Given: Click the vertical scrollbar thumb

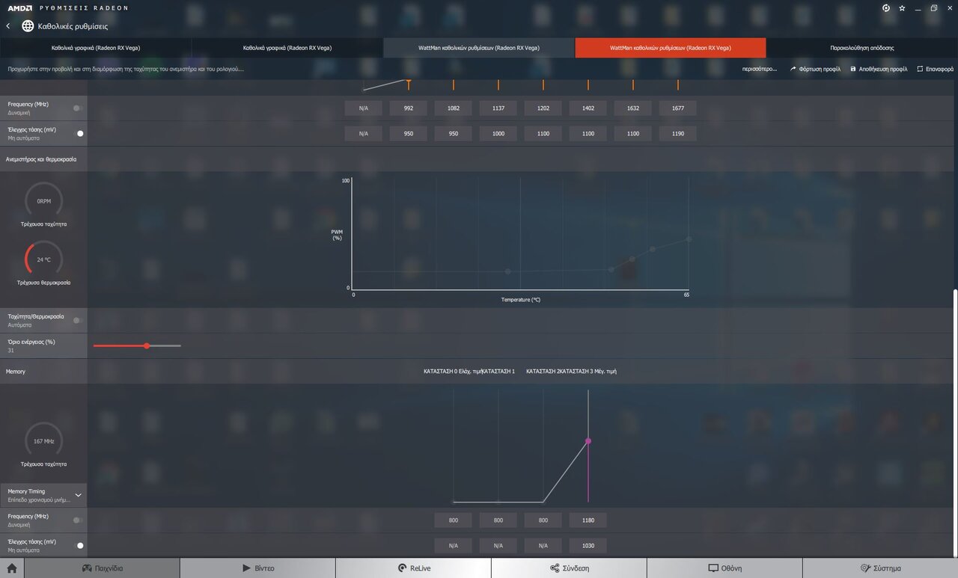Looking at the screenshot, I should pyautogui.click(x=954, y=422).
